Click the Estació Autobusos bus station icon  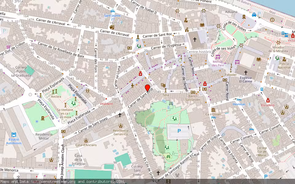(x=14, y=135)
